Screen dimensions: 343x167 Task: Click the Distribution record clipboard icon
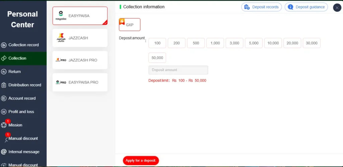4,85
